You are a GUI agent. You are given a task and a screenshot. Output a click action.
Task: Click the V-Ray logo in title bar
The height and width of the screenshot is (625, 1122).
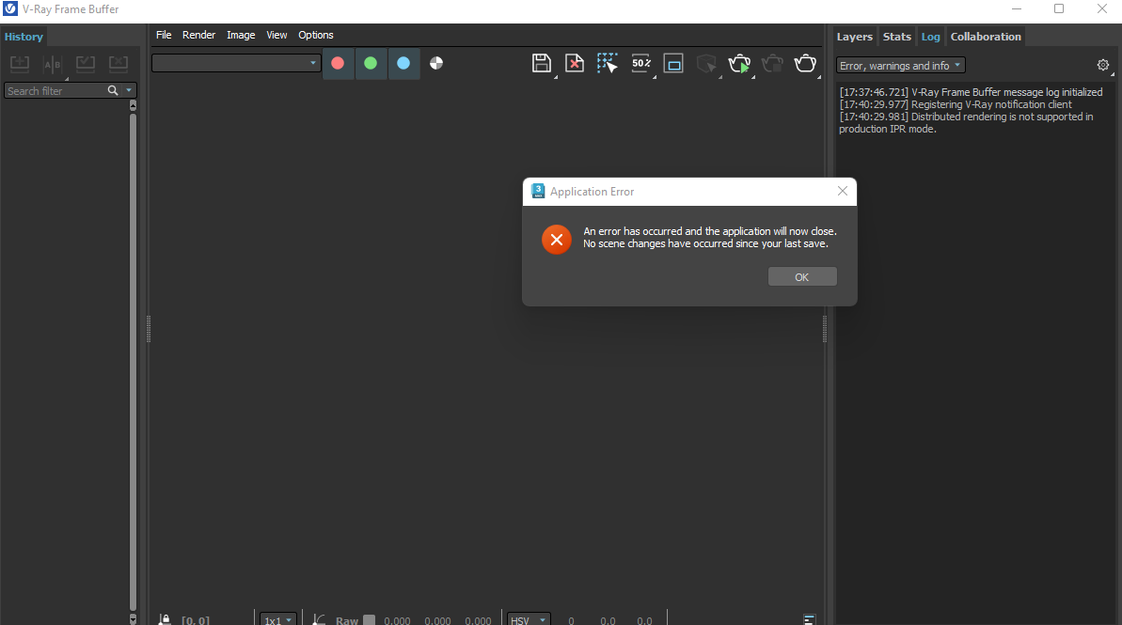[10, 9]
